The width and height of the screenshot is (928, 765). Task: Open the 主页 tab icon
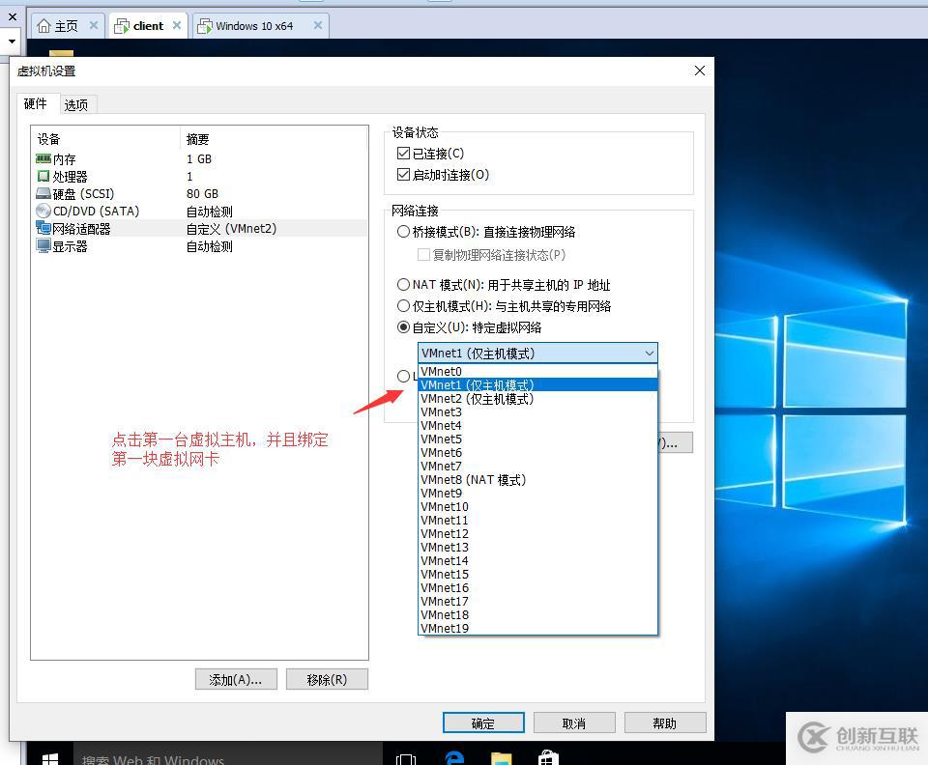(45, 25)
